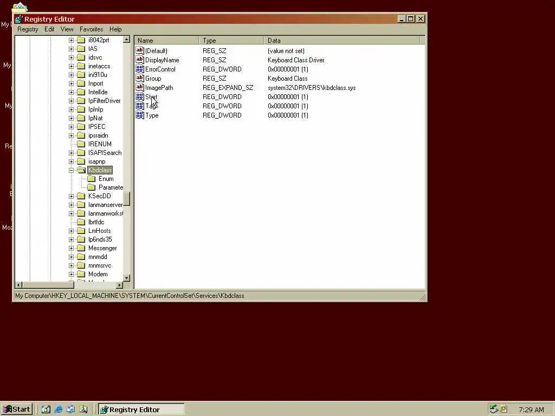Select the Start DWORD icon
This screenshot has height=416, width=555.
click(140, 96)
